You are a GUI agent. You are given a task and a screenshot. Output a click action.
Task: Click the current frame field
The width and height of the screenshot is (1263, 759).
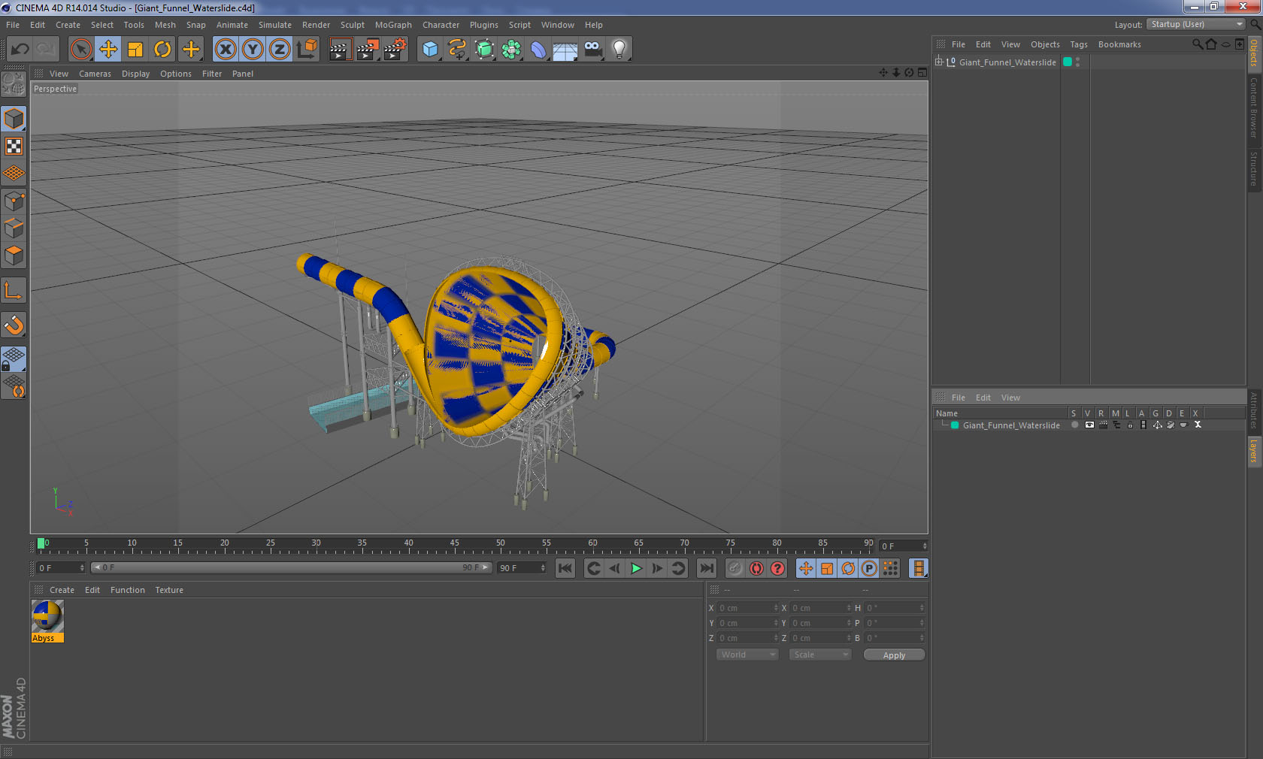[902, 546]
